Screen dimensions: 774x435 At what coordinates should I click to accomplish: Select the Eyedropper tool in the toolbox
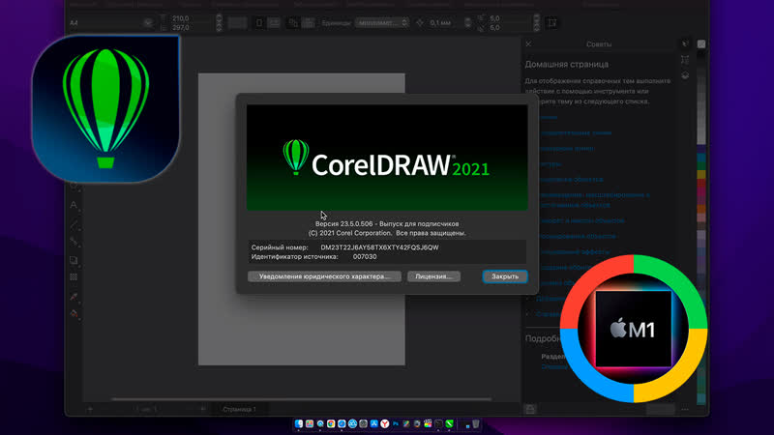(74, 297)
